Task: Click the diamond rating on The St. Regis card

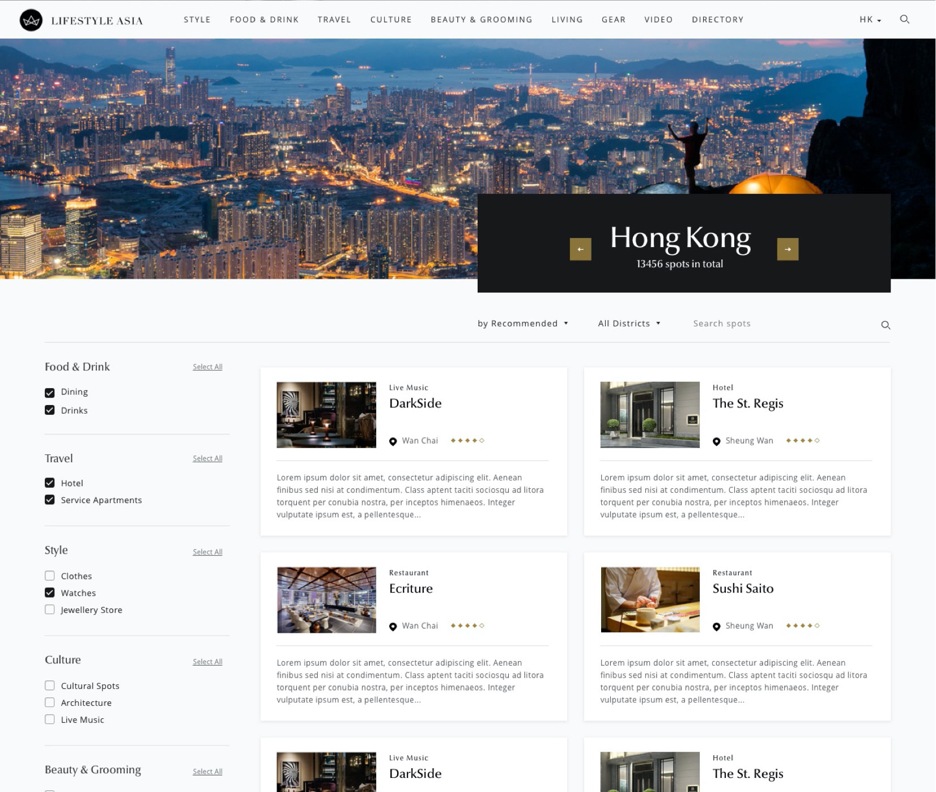Action: pyautogui.click(x=803, y=441)
